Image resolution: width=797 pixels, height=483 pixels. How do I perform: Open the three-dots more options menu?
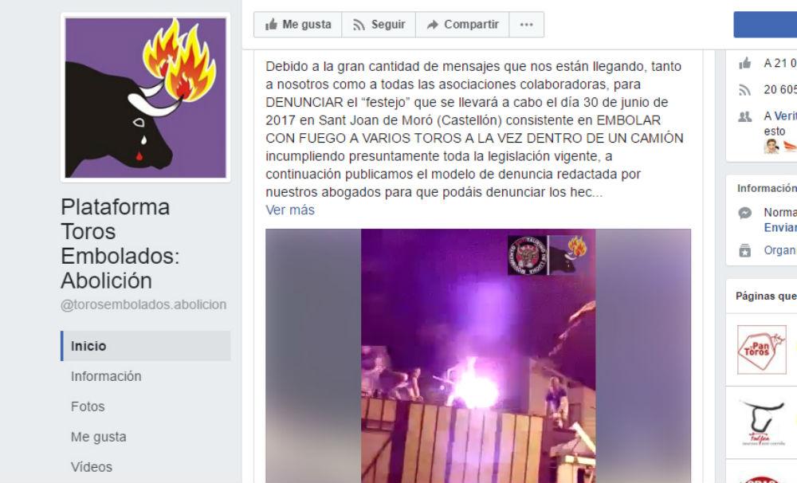527,25
